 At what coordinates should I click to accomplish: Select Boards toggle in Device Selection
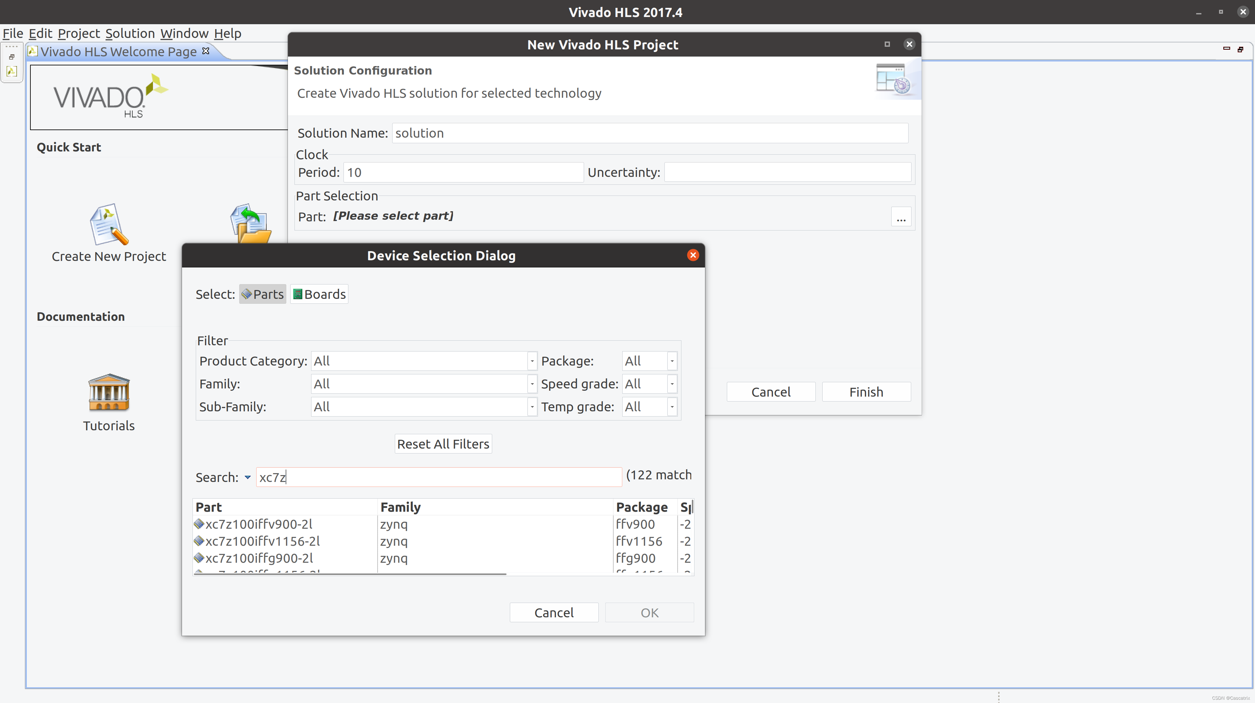320,294
